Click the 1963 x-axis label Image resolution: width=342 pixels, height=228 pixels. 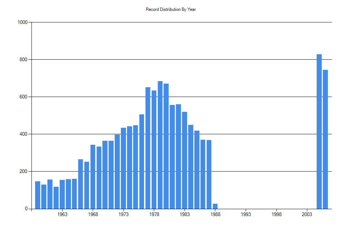click(62, 215)
